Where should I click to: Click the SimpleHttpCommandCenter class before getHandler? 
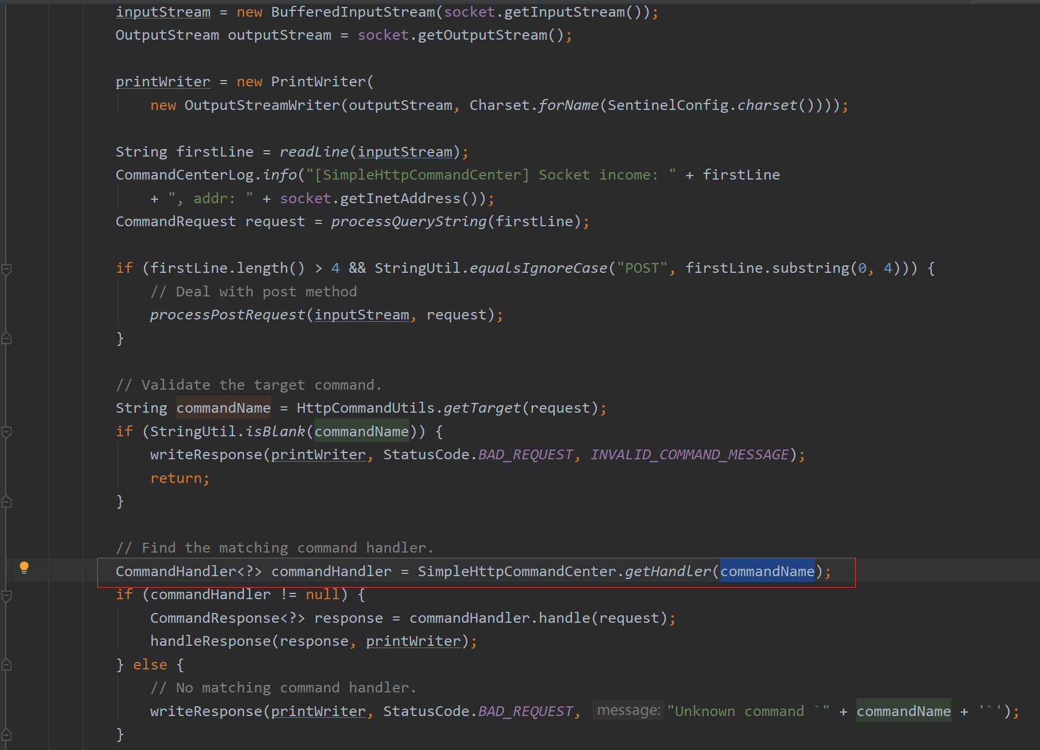[517, 572]
